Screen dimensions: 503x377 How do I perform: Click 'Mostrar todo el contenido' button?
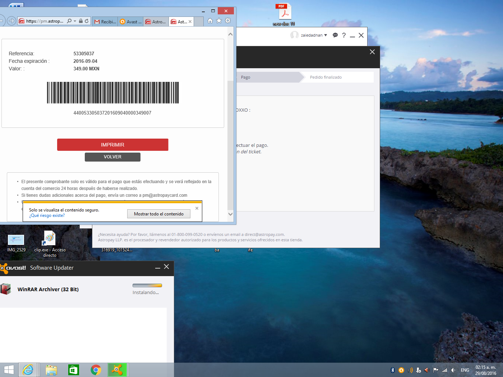(159, 214)
